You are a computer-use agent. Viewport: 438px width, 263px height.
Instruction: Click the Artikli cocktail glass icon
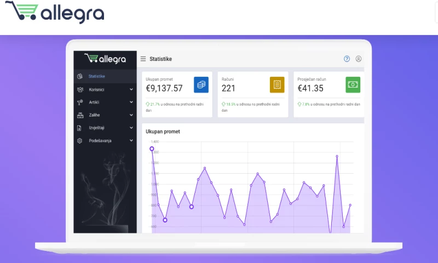coord(80,102)
